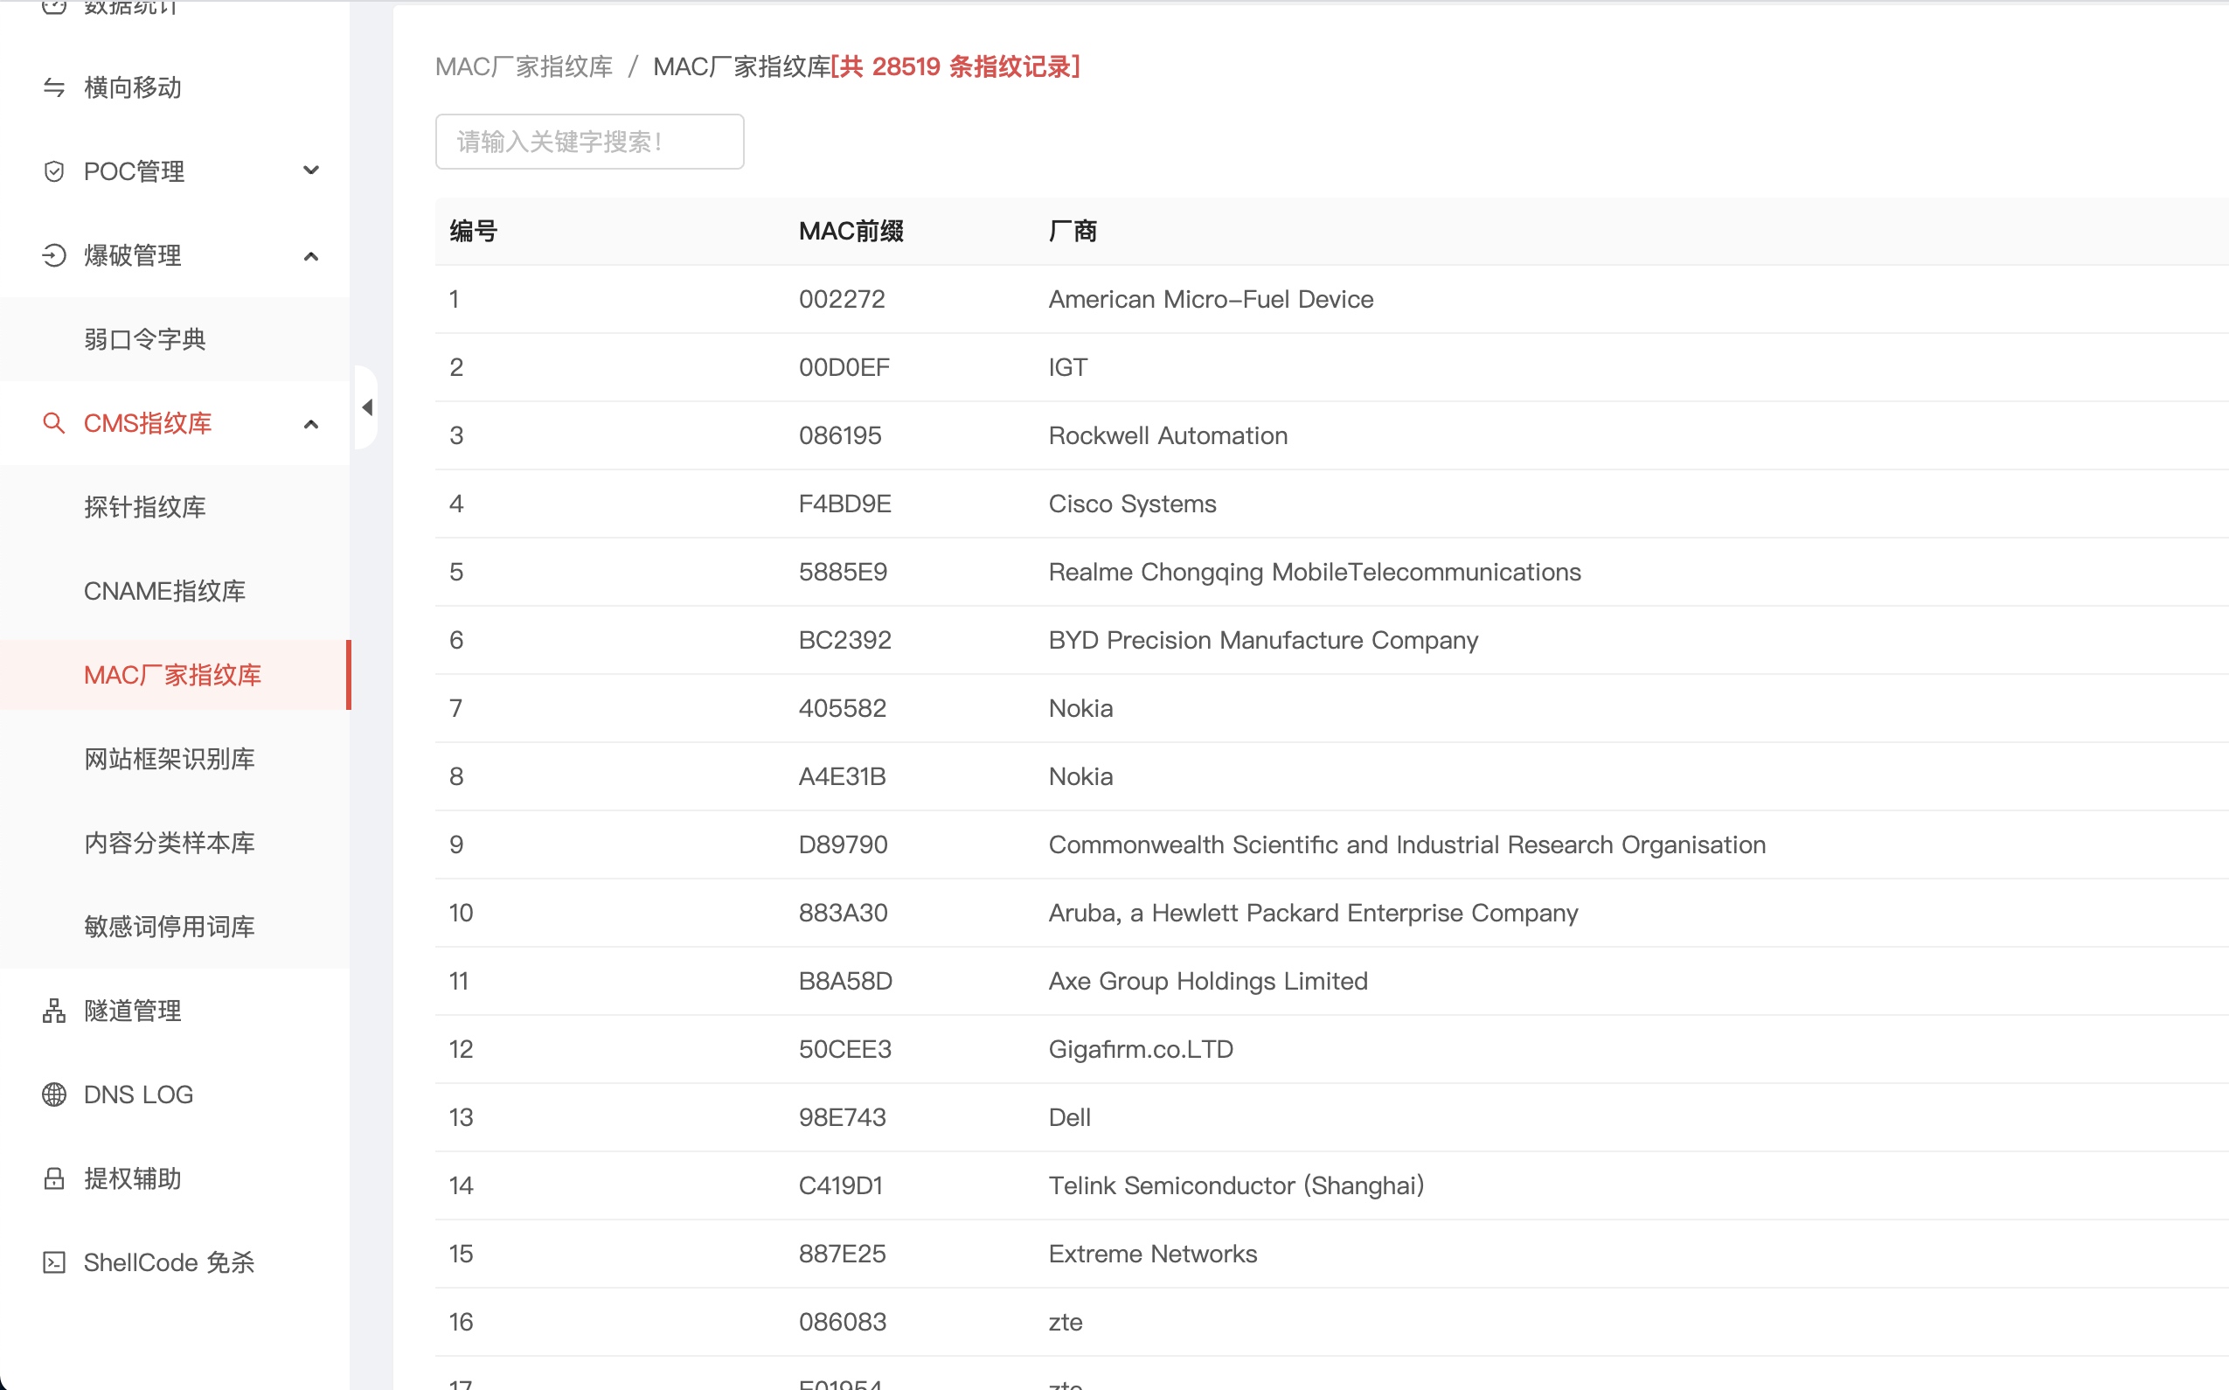Select the 网站框架识别库 entry

point(169,759)
